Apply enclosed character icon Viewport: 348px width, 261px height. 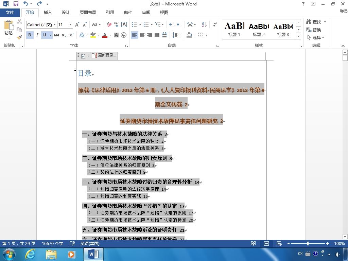coord(124,35)
